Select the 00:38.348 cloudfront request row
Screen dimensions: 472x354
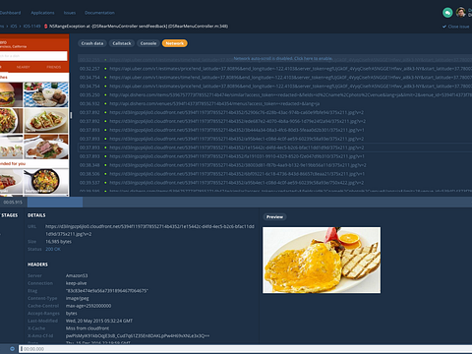click(275, 165)
